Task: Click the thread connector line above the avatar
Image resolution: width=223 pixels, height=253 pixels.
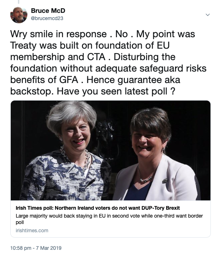Action: [x=19, y=3]
